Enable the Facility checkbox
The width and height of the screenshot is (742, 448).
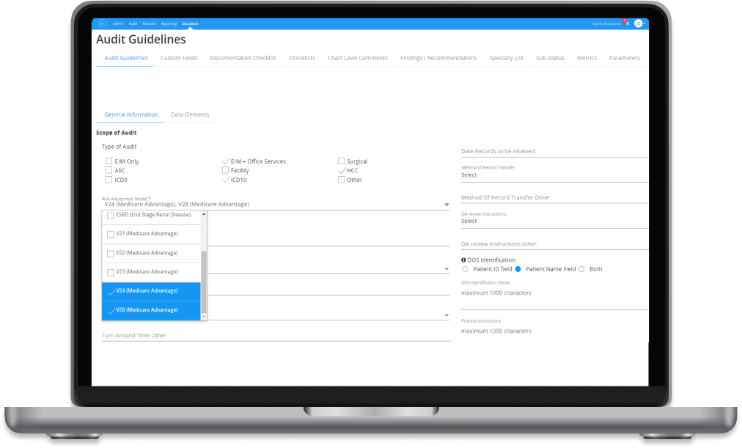click(x=225, y=170)
